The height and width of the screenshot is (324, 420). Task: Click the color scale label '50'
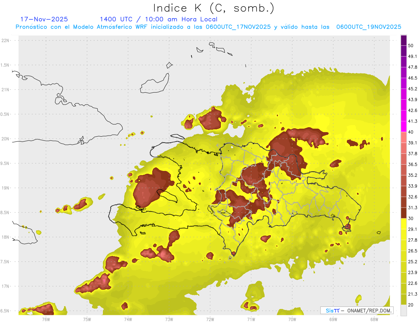(411, 46)
